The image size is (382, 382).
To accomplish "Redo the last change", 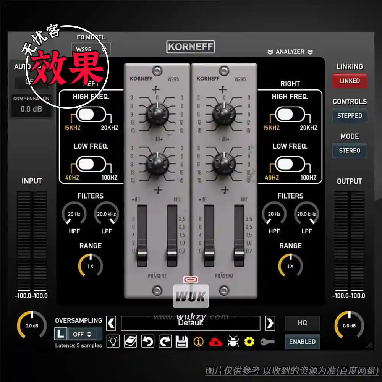I will (165, 341).
